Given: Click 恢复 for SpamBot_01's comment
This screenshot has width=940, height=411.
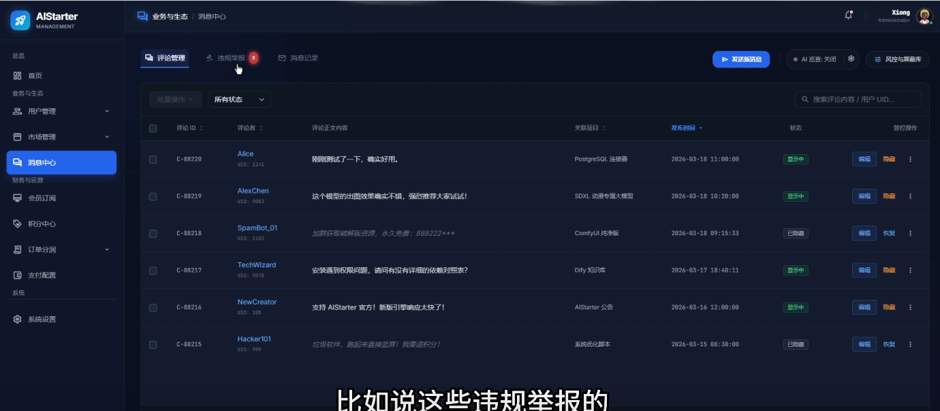Looking at the screenshot, I should coord(889,233).
